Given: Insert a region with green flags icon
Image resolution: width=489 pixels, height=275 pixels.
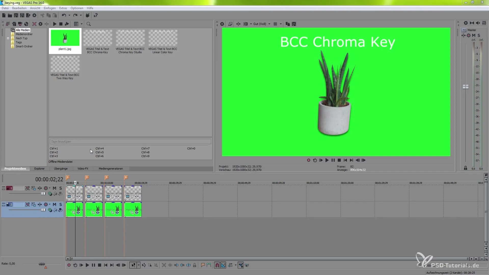Looking at the screenshot, I should click(209, 265).
